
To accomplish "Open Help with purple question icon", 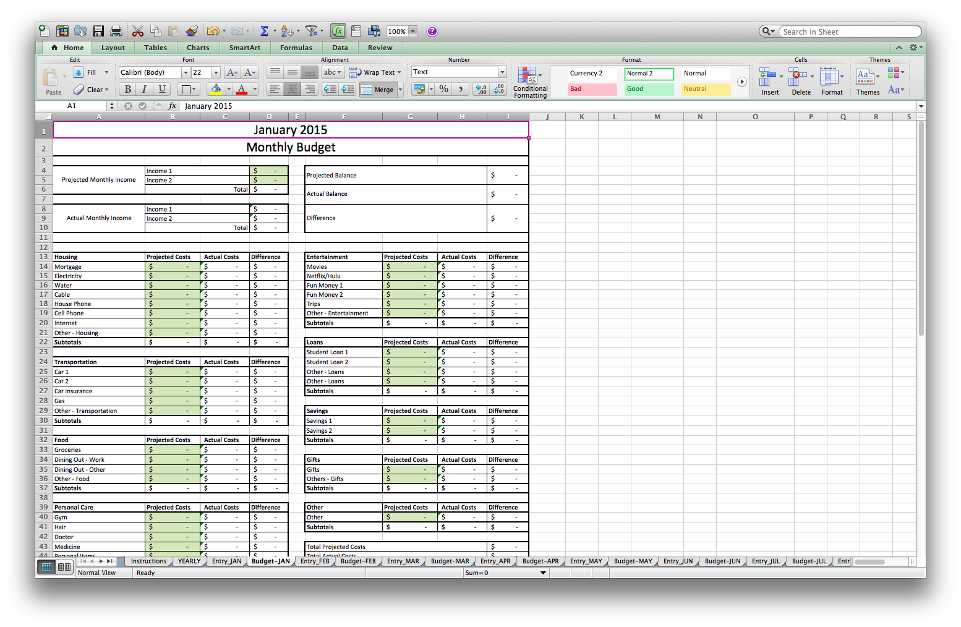I will (x=432, y=31).
